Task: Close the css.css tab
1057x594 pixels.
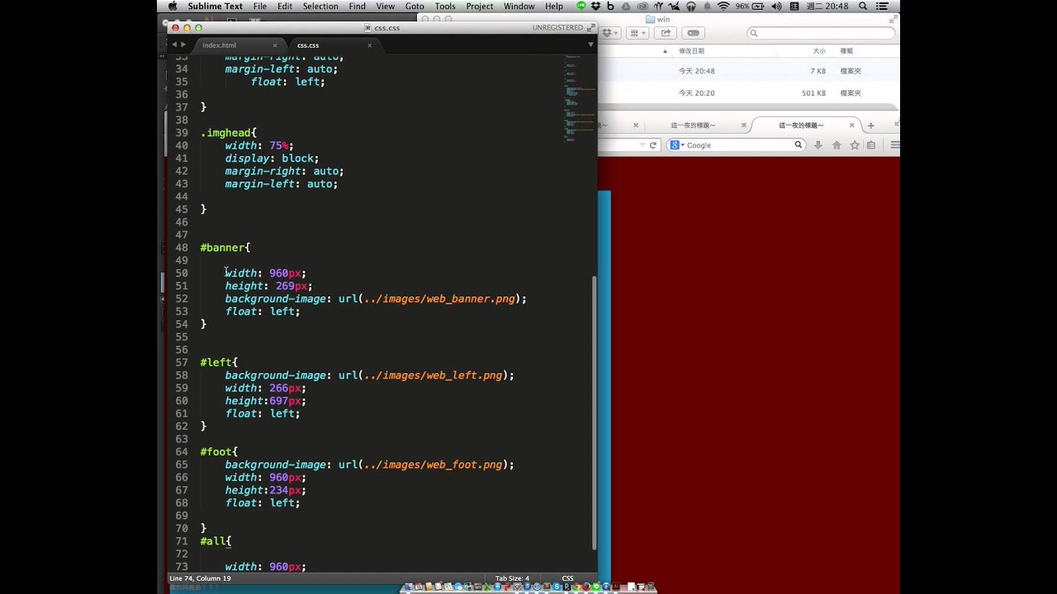Action: [x=369, y=45]
